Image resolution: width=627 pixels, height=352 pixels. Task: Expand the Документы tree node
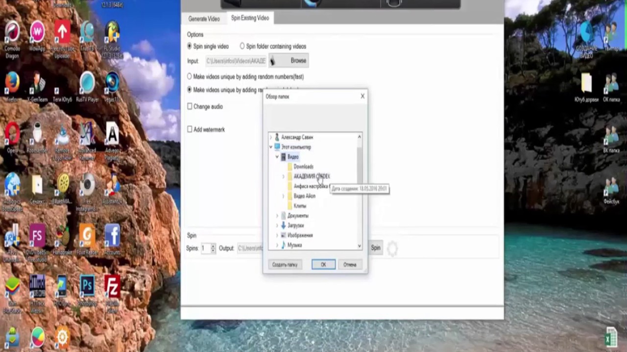coord(277,216)
